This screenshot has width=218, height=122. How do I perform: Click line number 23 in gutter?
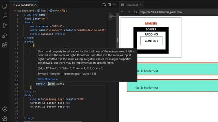click(x=17, y=99)
